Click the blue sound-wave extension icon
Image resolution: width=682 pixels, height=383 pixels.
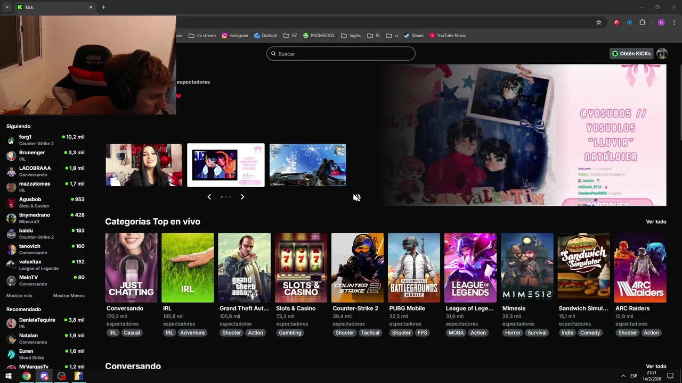[629, 22]
